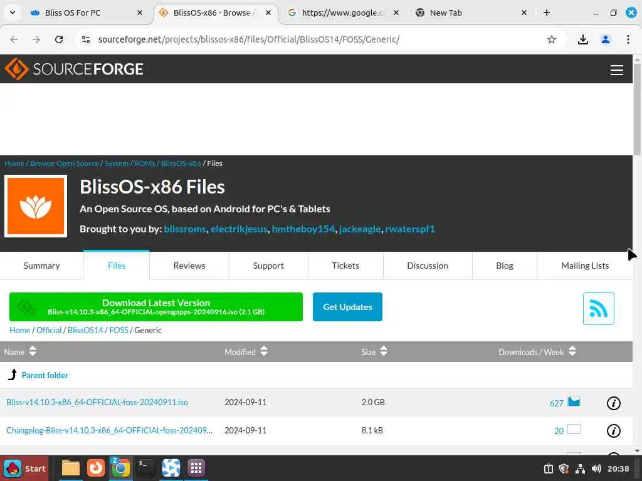Open the Mailing Lists tab
Viewport: 642px width, 481px height.
click(x=585, y=266)
